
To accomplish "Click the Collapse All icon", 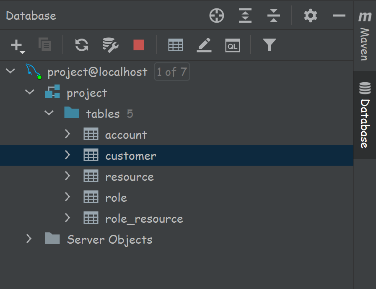I will click(x=273, y=16).
